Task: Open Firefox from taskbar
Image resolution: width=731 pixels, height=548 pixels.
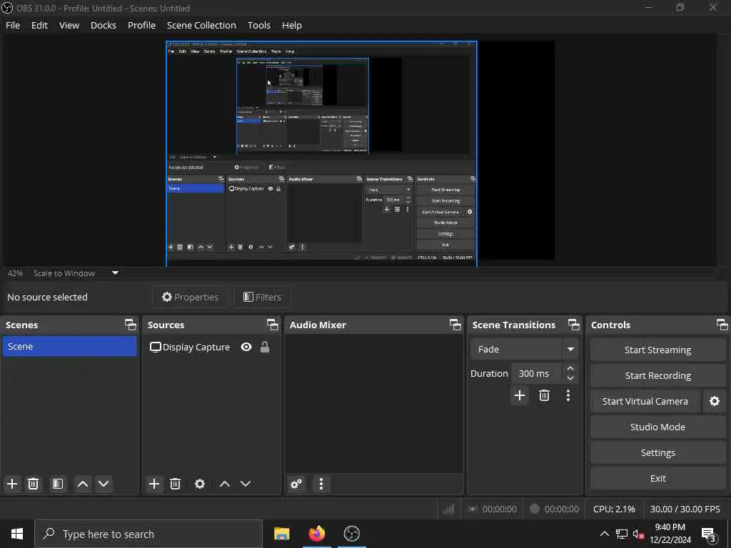Action: pyautogui.click(x=317, y=534)
